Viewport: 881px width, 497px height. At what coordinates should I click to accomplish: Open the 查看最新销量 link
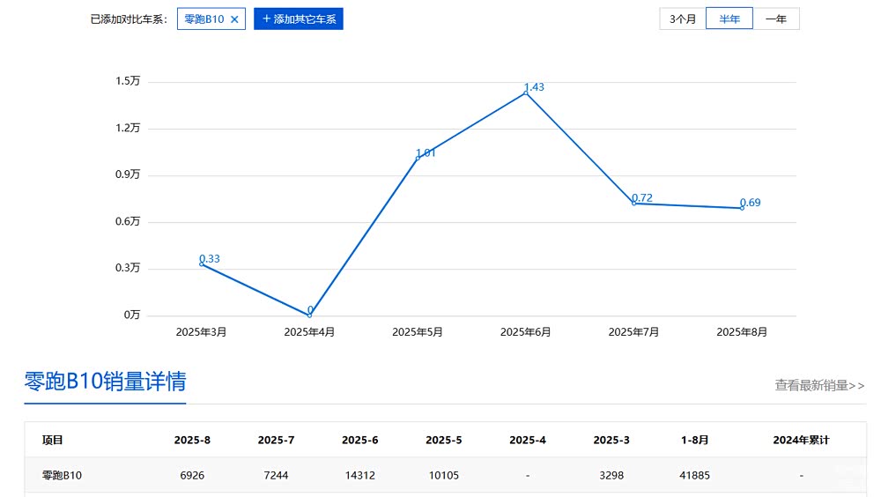[819, 385]
